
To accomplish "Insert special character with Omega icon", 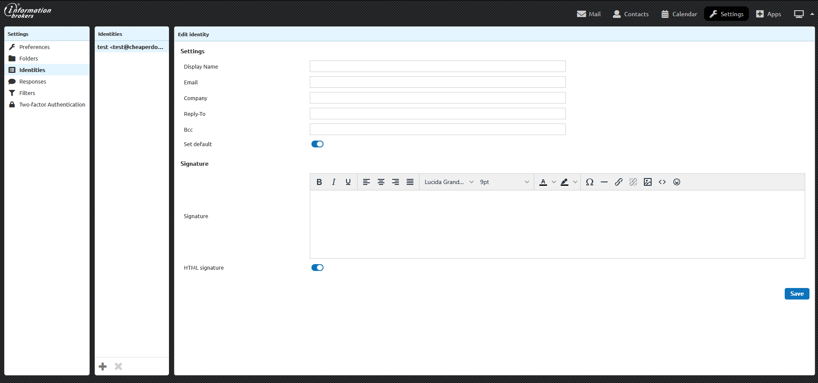I will [590, 182].
